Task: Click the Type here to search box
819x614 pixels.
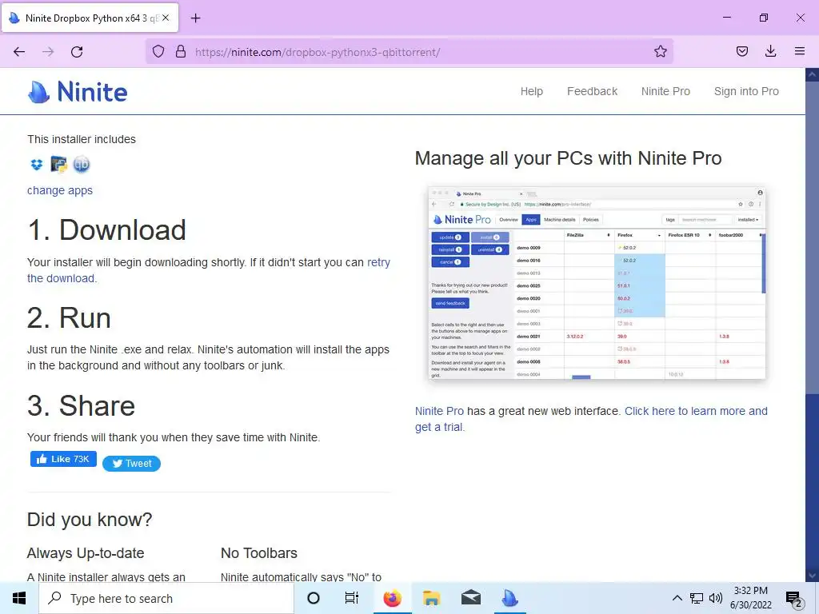Action: [x=166, y=598]
